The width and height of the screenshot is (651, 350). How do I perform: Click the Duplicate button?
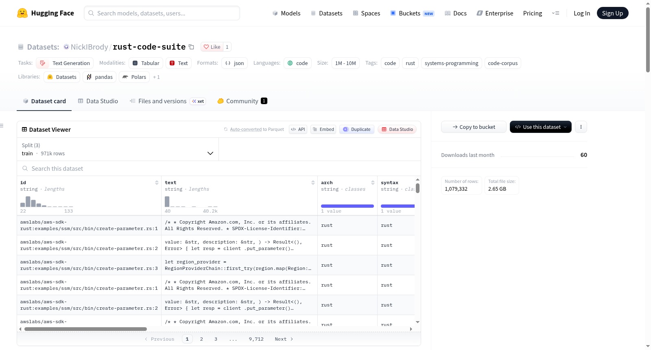pyautogui.click(x=357, y=129)
